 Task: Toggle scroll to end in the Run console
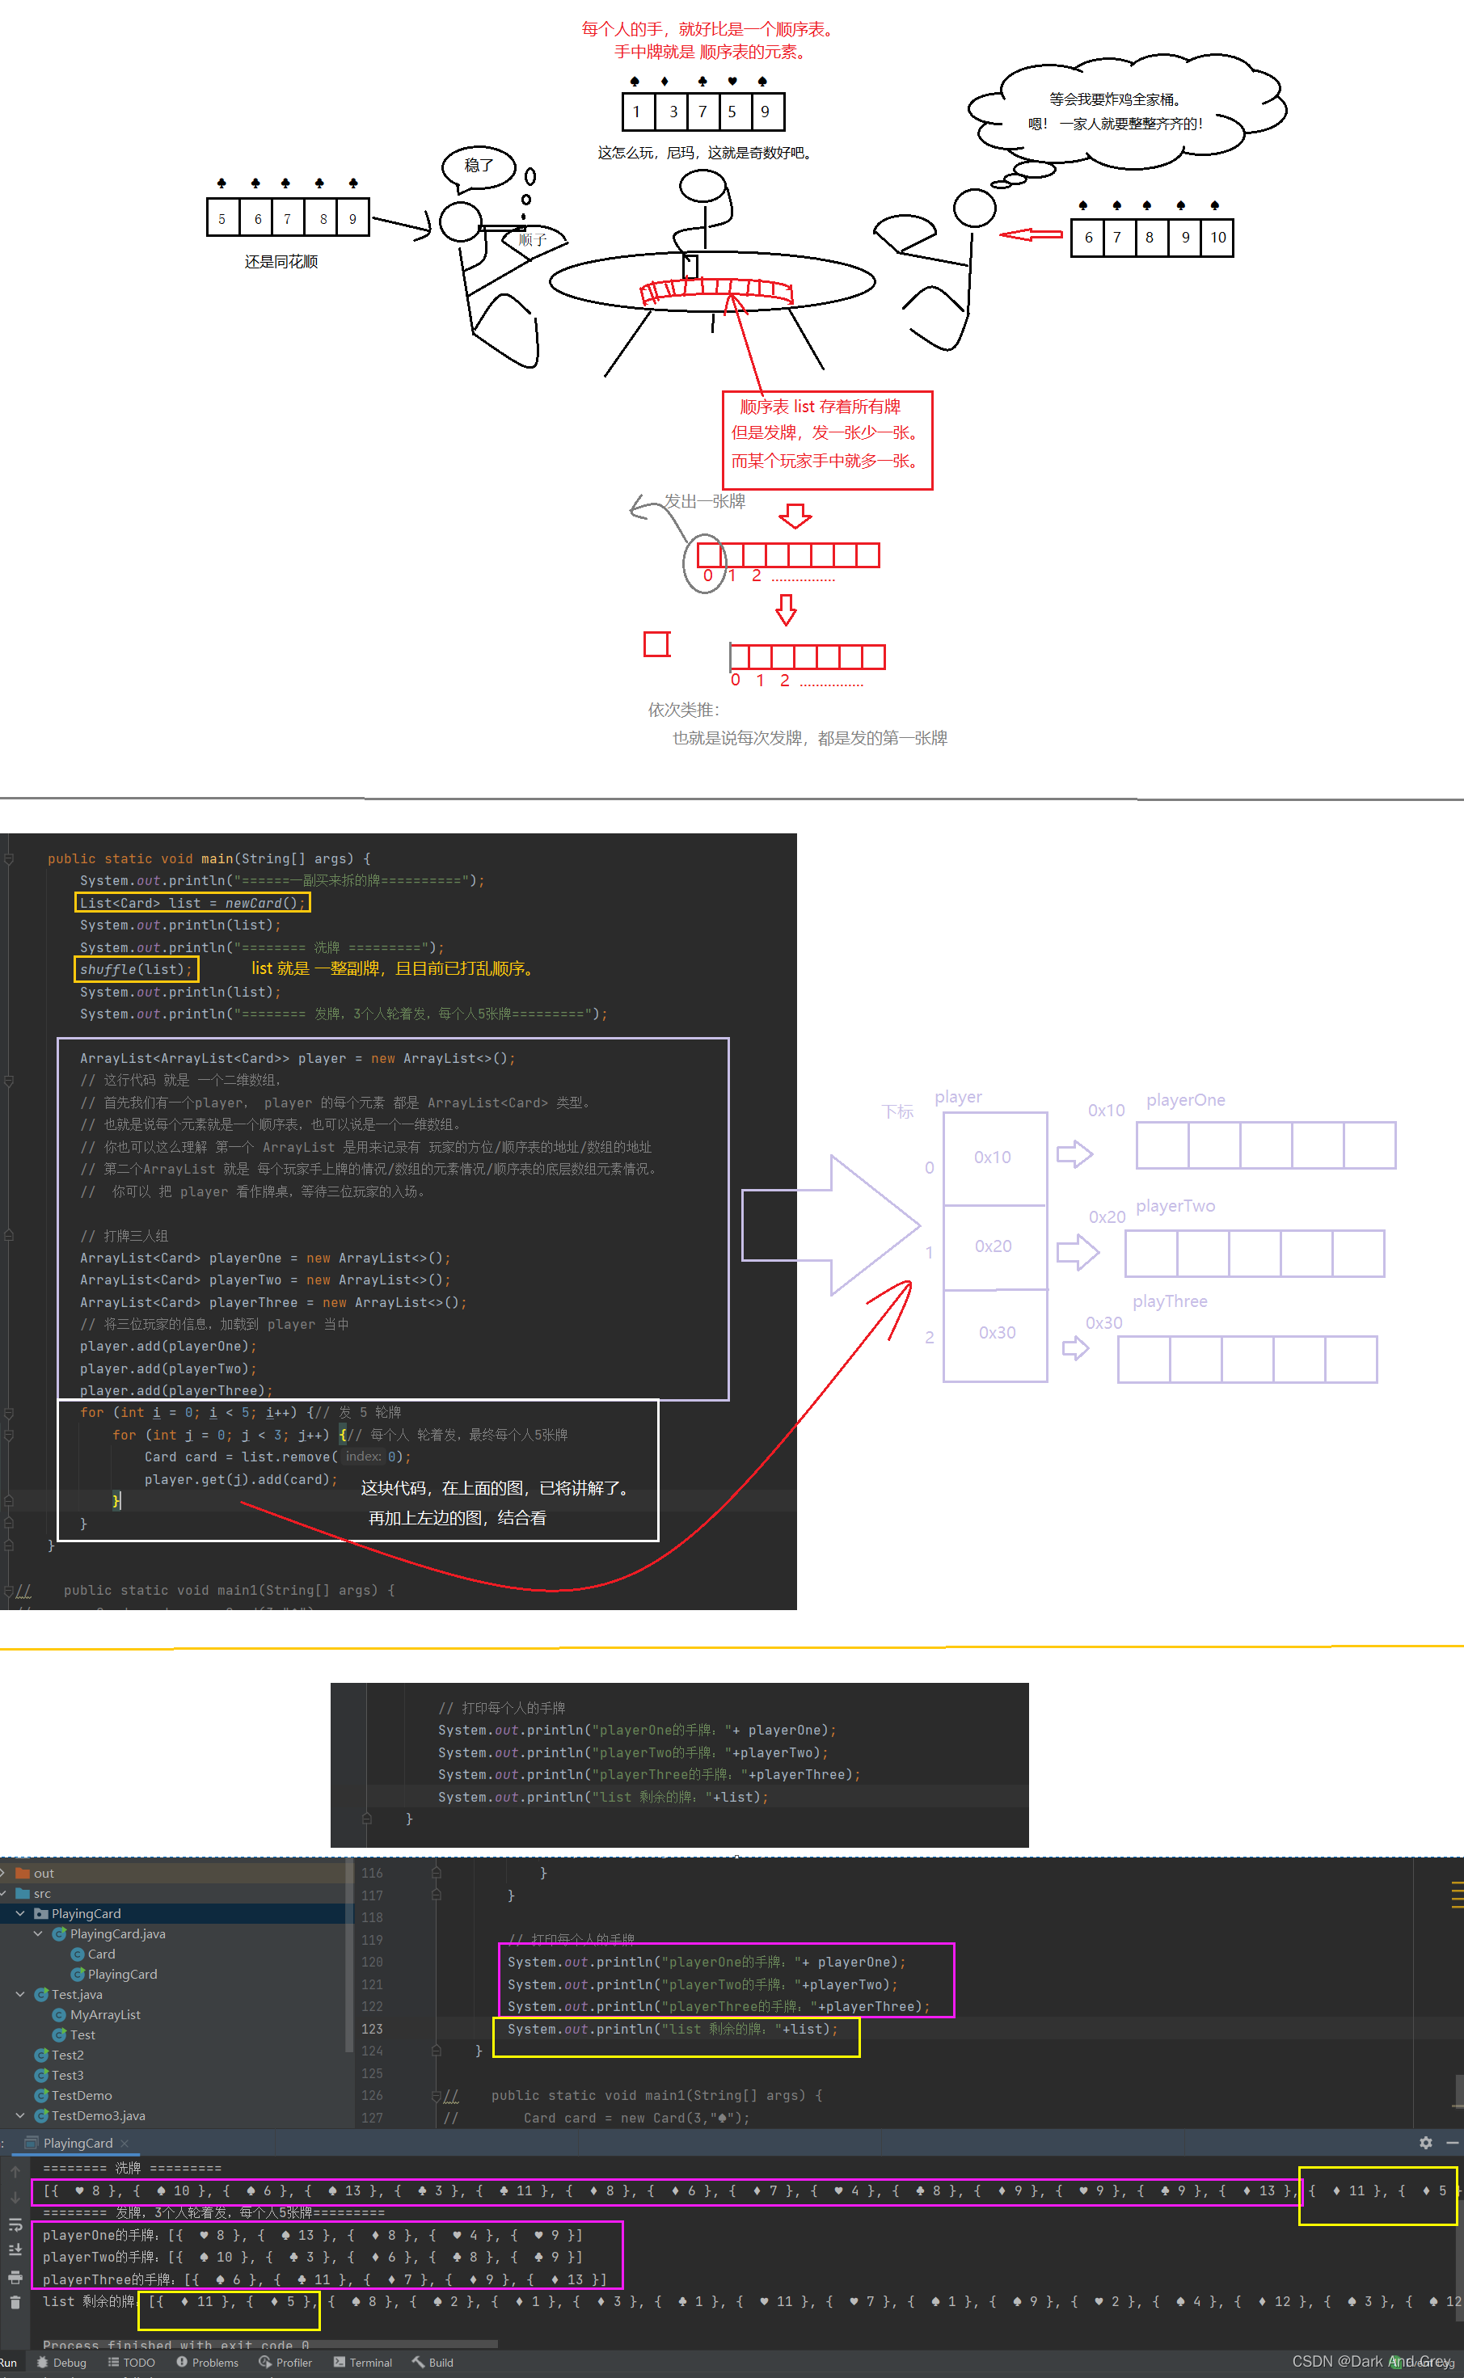tap(15, 2249)
